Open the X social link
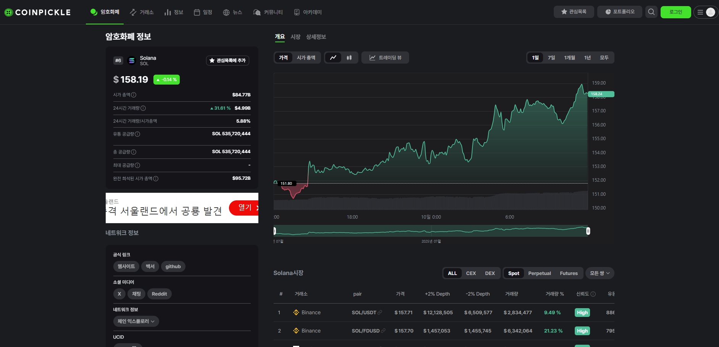Image resolution: width=719 pixels, height=347 pixels. click(119, 294)
